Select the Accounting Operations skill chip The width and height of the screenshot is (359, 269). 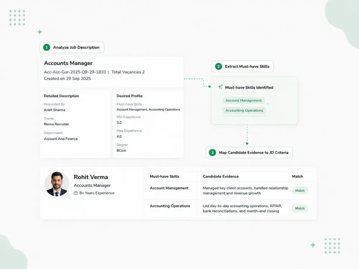[x=244, y=110]
